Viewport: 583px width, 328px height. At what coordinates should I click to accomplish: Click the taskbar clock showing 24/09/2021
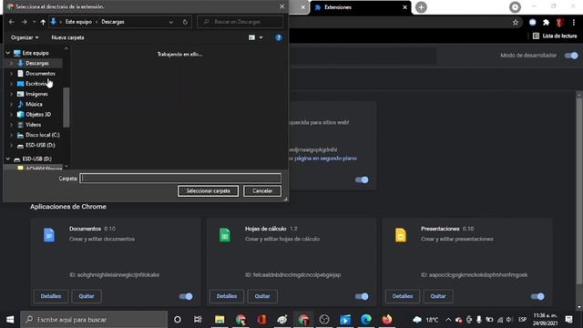[x=546, y=320]
